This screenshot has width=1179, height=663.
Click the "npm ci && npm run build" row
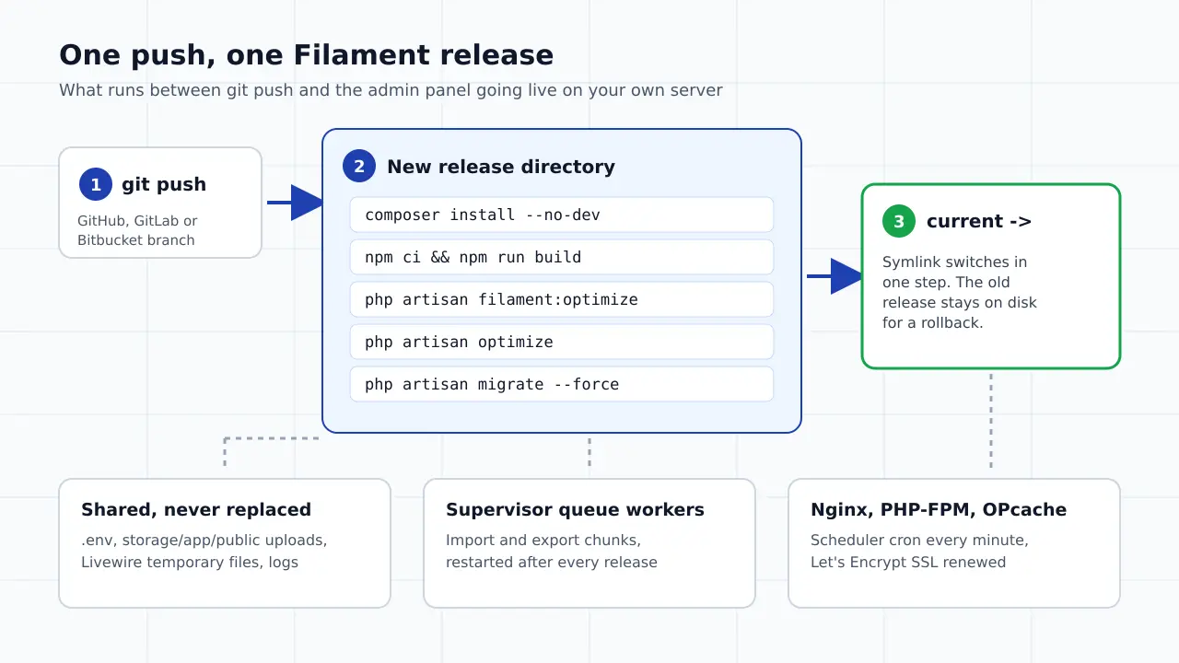click(562, 257)
